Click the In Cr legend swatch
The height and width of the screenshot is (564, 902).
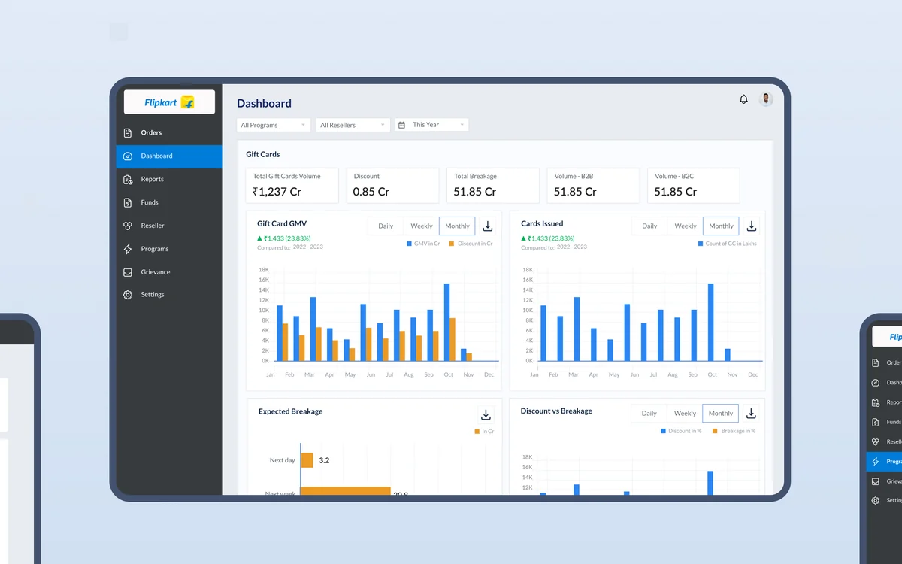[477, 431]
